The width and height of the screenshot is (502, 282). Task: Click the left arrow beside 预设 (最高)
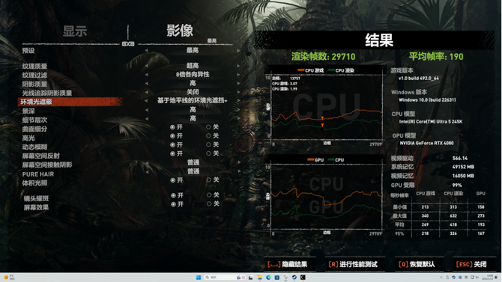click(x=146, y=50)
